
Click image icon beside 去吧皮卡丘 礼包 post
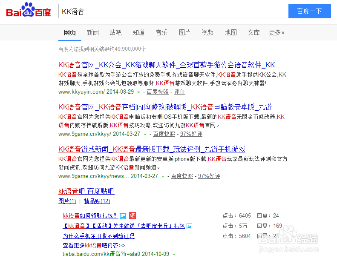[x=189, y=226]
